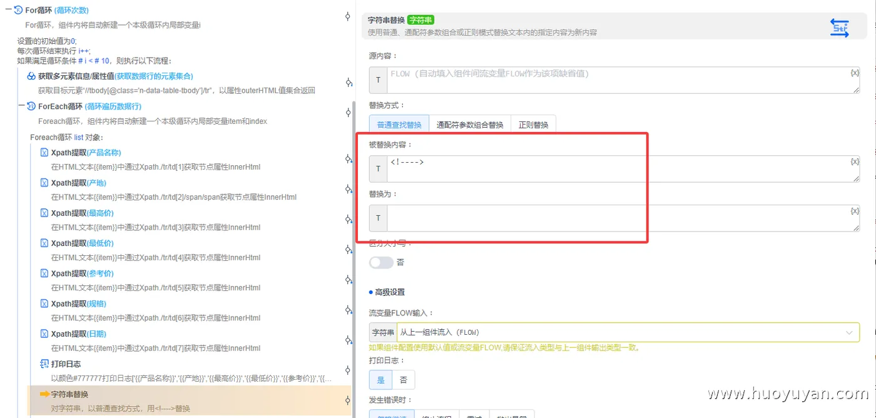The image size is (876, 418).
Task: Insert variable via {x} in 替换为 field
Action: point(855,211)
